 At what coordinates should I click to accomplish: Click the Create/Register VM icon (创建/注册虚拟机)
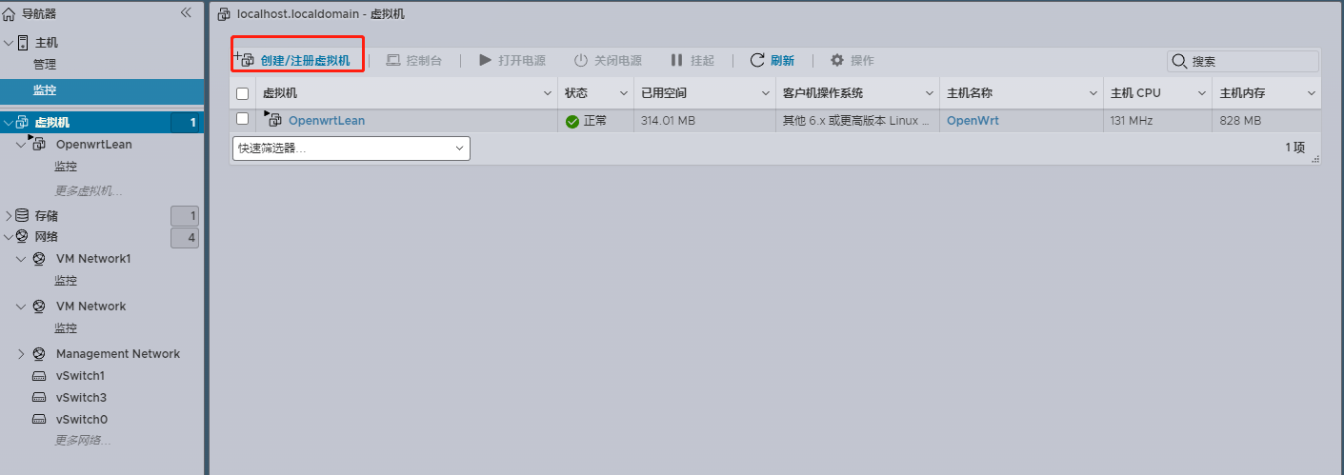click(244, 60)
